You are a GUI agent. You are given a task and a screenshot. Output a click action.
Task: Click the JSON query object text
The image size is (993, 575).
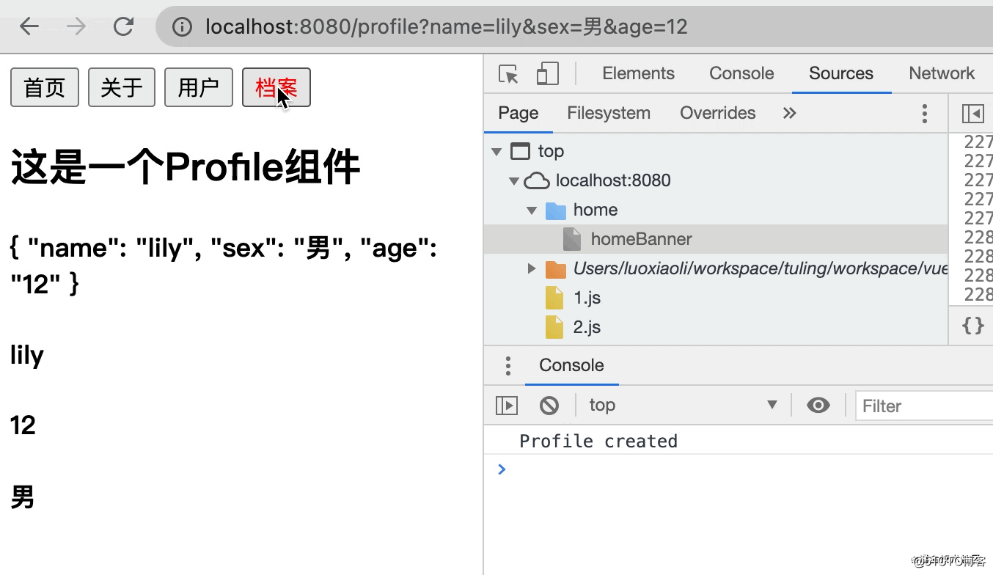[x=224, y=265]
